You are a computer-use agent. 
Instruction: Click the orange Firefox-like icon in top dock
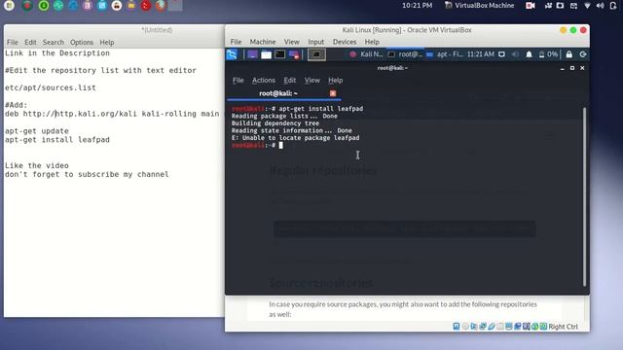[161, 6]
